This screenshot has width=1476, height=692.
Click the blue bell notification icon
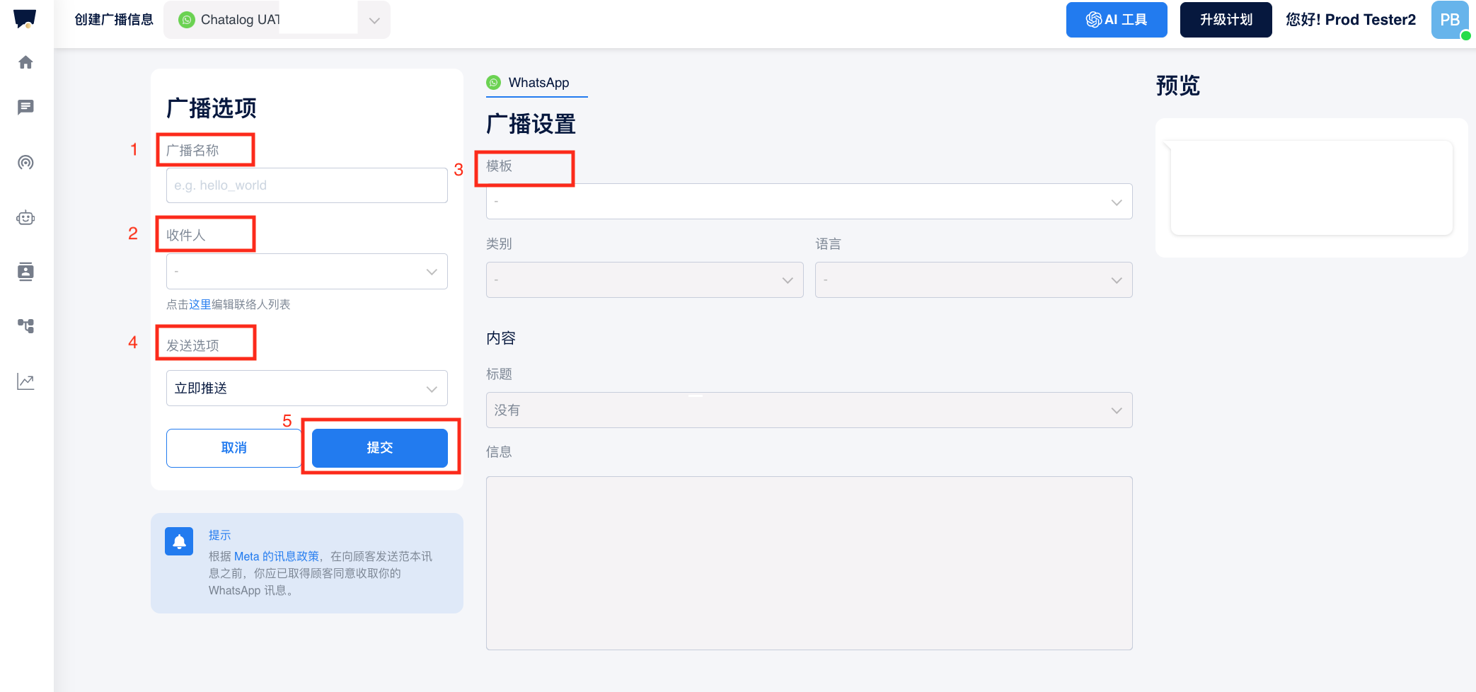(x=179, y=541)
